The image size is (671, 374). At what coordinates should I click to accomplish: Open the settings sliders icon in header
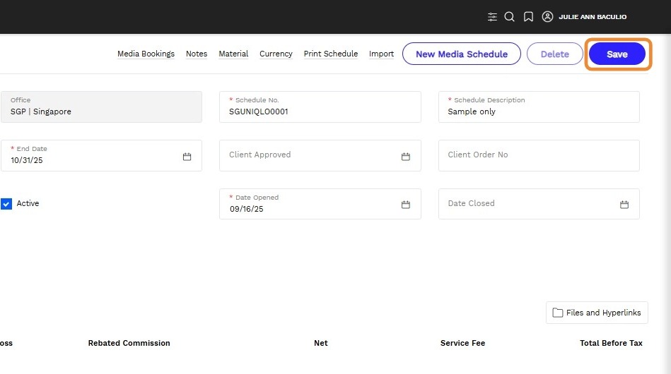(492, 17)
